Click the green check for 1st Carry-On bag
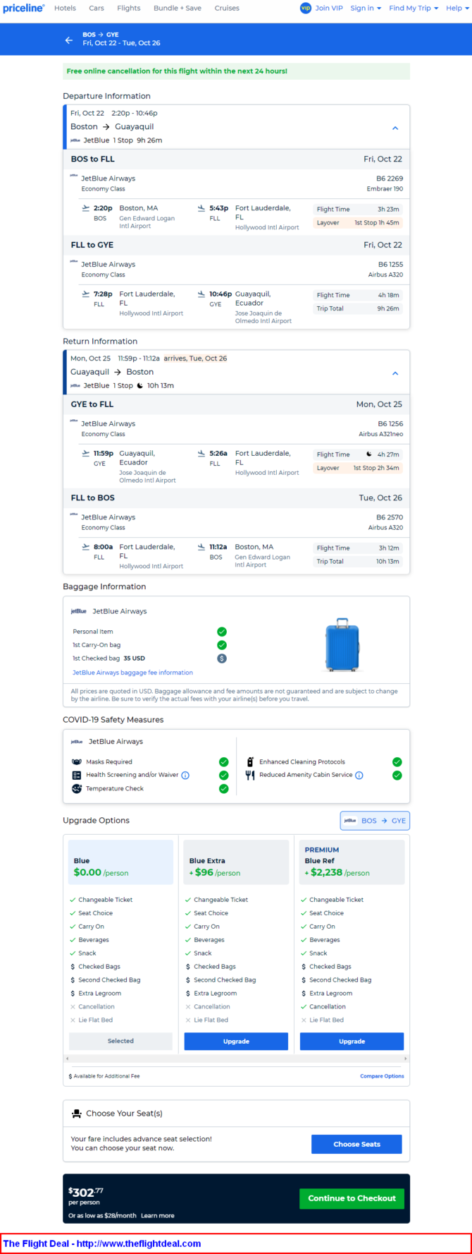Image resolution: width=472 pixels, height=1254 pixels. 222,645
